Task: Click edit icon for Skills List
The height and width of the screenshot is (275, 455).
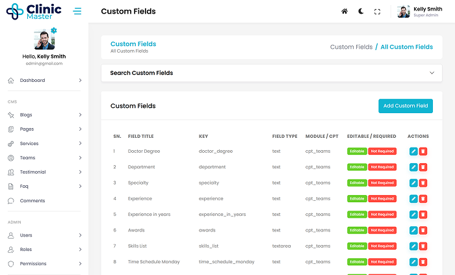Action: (413, 246)
